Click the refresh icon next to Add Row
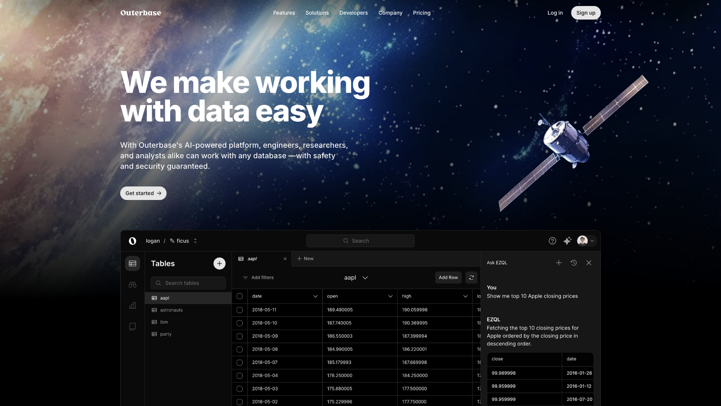Screen dimensions: 721x406 point(472,277)
